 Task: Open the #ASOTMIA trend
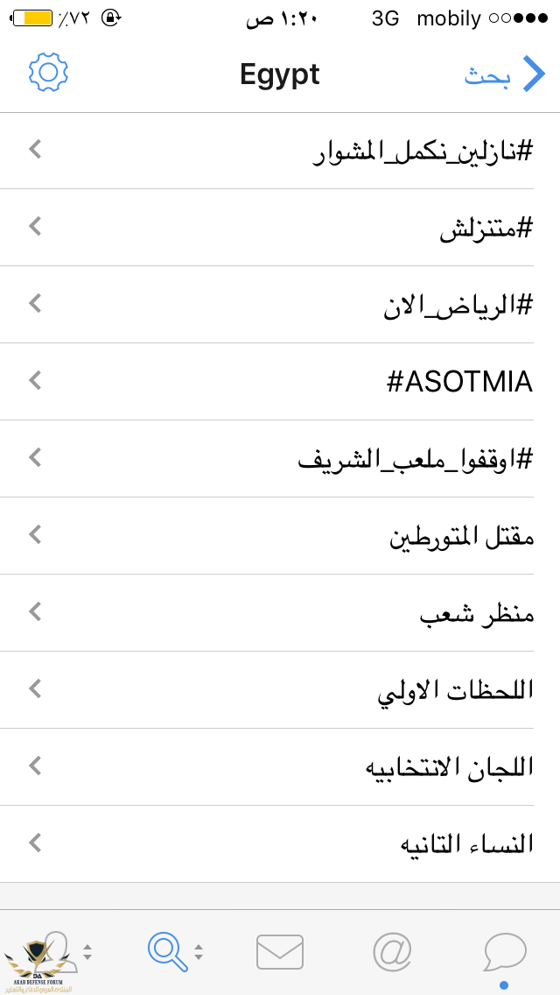click(280, 381)
